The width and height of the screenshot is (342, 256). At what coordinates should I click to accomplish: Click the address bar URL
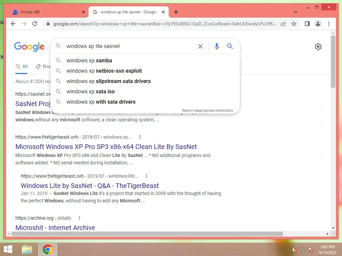[x=165, y=24]
